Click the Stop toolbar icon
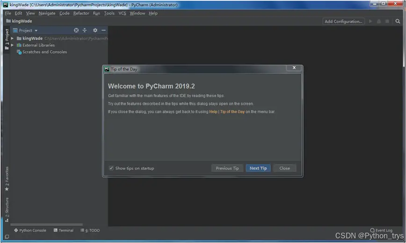The image size is (406, 243). [387, 21]
